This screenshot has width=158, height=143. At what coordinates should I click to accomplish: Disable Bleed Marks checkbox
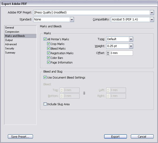48,48
